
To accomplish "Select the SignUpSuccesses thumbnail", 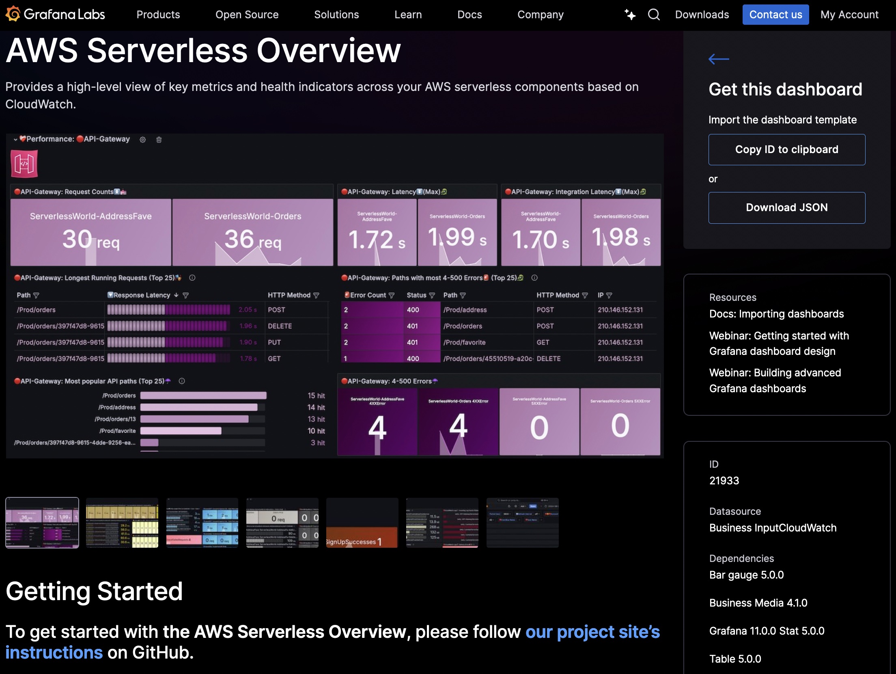I will [362, 523].
